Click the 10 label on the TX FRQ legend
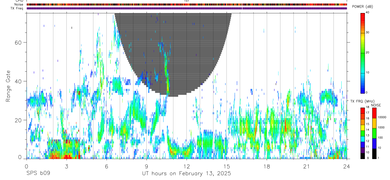This screenshot has height=180, width=390. click(367, 152)
